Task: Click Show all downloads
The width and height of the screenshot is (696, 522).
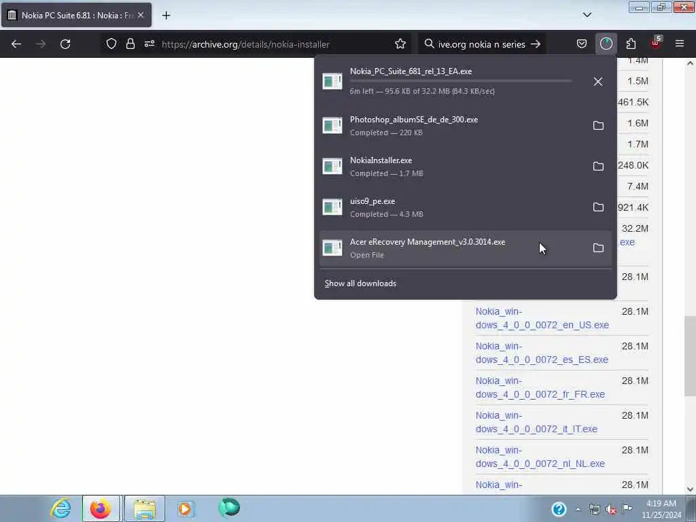Action: (x=360, y=283)
